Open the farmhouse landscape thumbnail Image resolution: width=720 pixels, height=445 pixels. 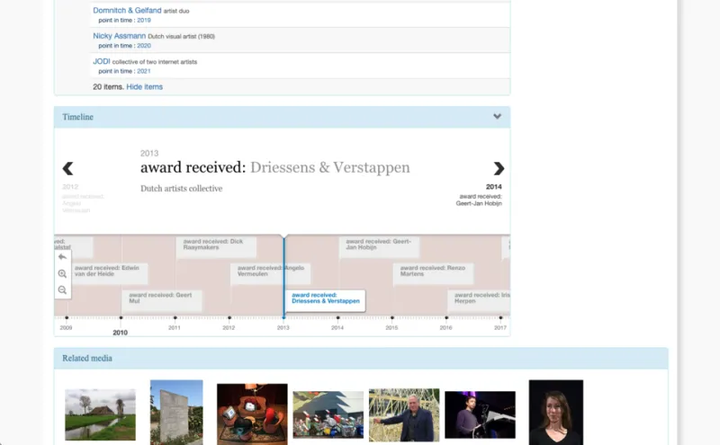(x=100, y=414)
